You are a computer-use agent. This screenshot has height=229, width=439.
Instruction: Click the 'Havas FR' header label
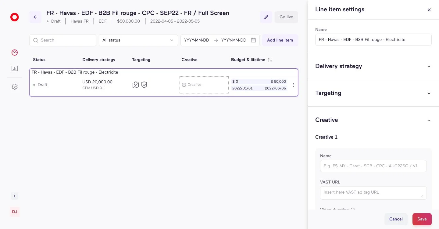click(80, 21)
